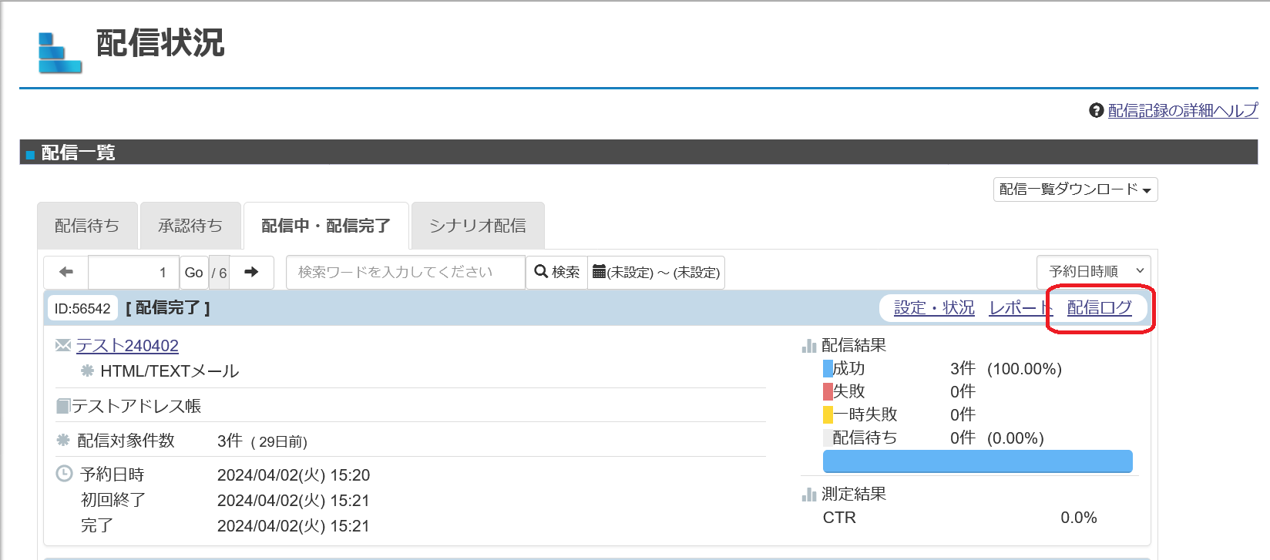Go to previous page with left arrow

(x=66, y=272)
